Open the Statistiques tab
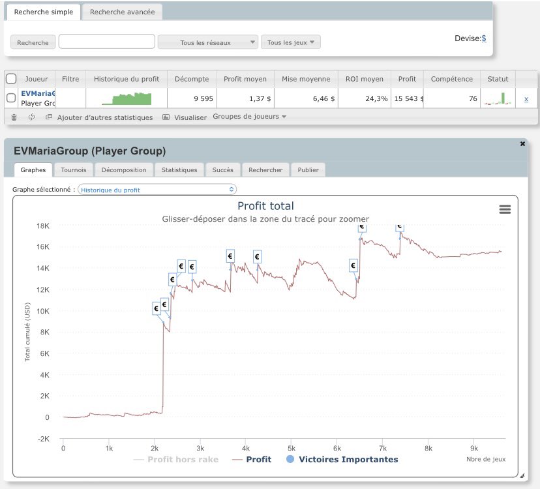This screenshot has height=489, width=540. pos(179,170)
